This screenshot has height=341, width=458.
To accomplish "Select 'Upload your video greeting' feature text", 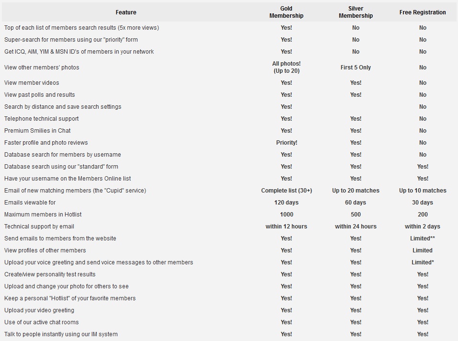I will 39,310.
